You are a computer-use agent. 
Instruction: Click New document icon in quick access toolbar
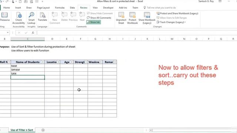click(20, 1)
